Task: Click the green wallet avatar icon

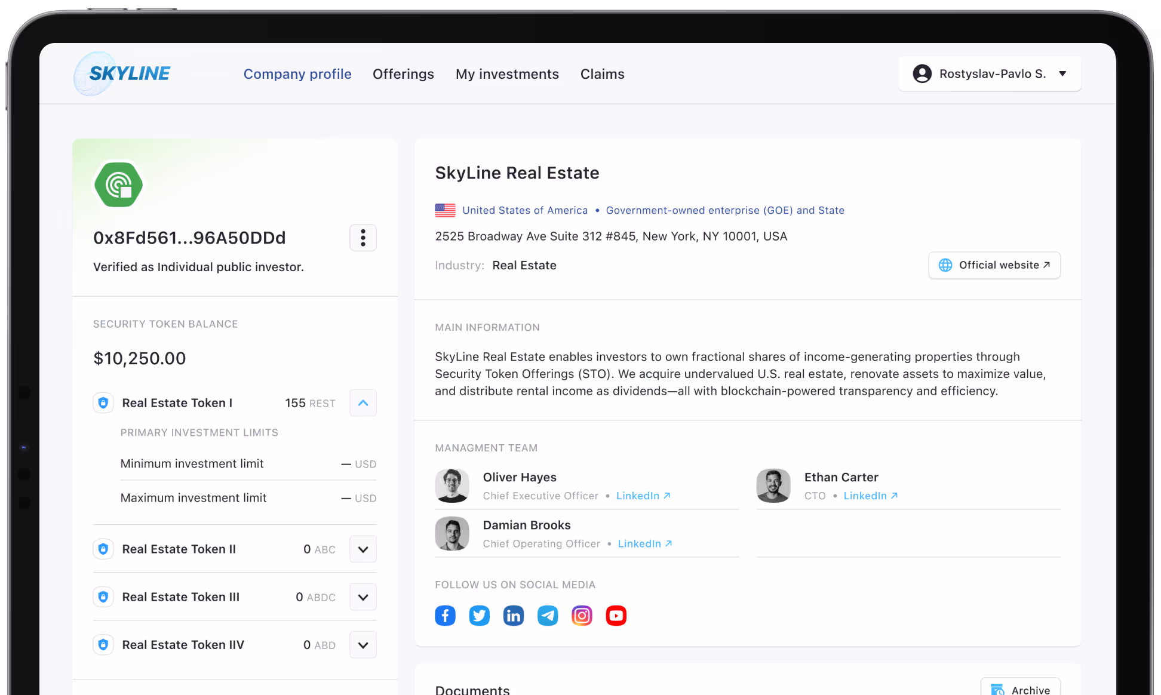Action: (x=118, y=184)
